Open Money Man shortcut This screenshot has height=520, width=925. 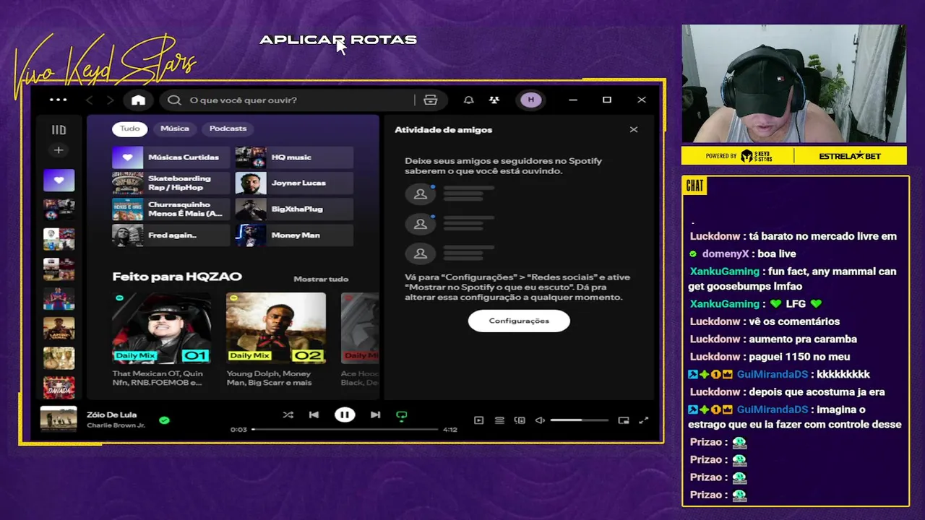(x=294, y=235)
